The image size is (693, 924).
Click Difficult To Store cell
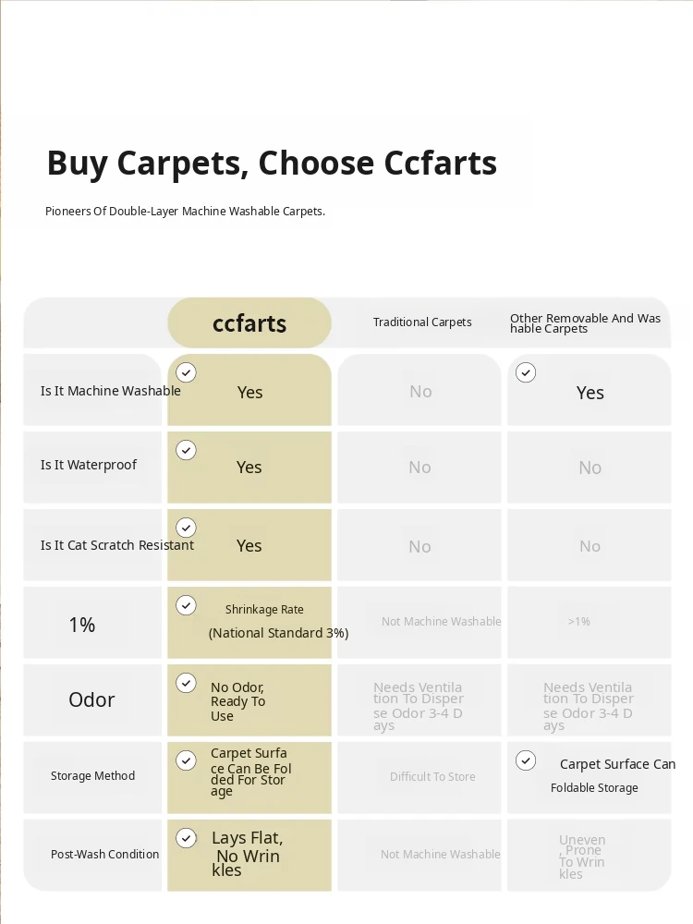(x=432, y=777)
